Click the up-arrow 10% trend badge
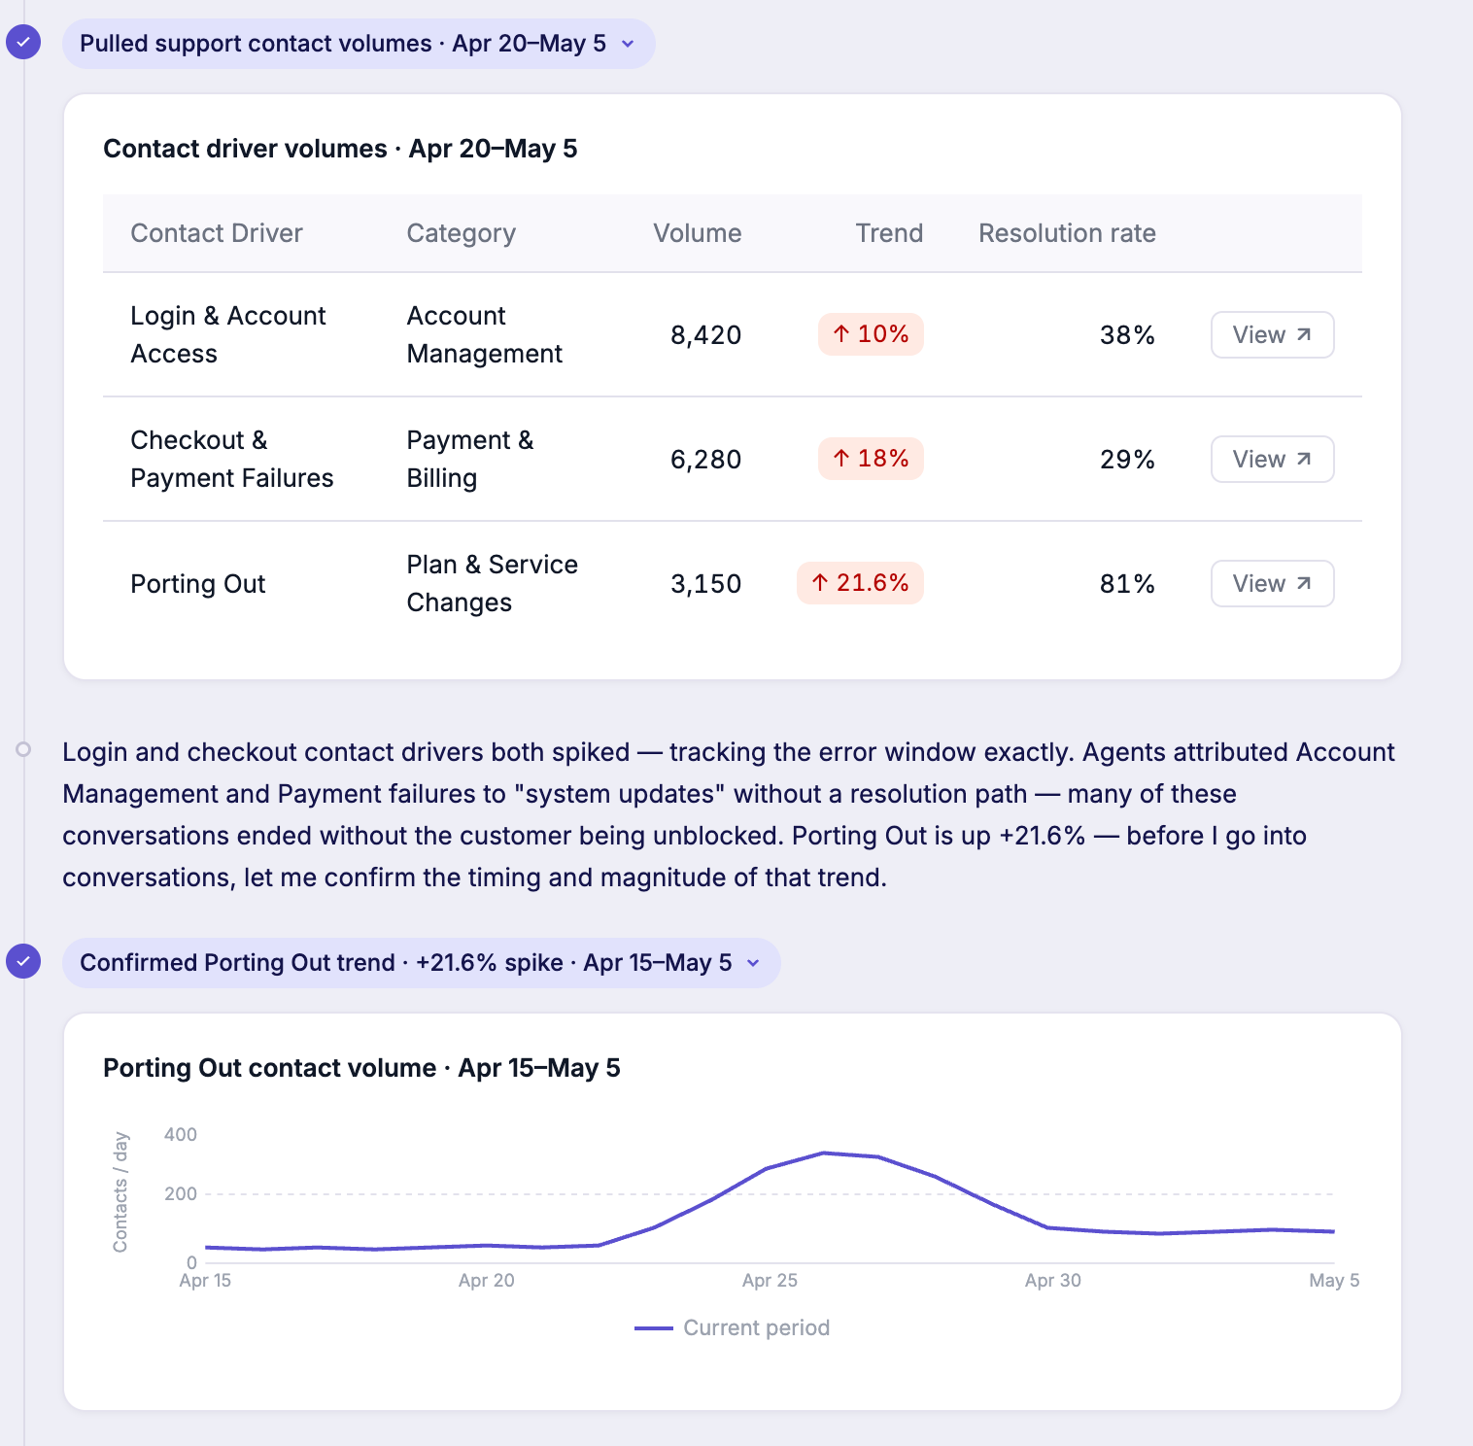1473x1446 pixels. coord(871,334)
